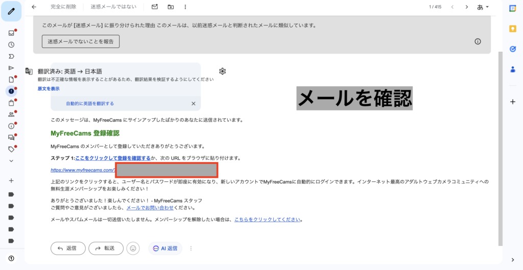Click the 返信 reply button
This screenshot has height=270, width=523.
68,248
